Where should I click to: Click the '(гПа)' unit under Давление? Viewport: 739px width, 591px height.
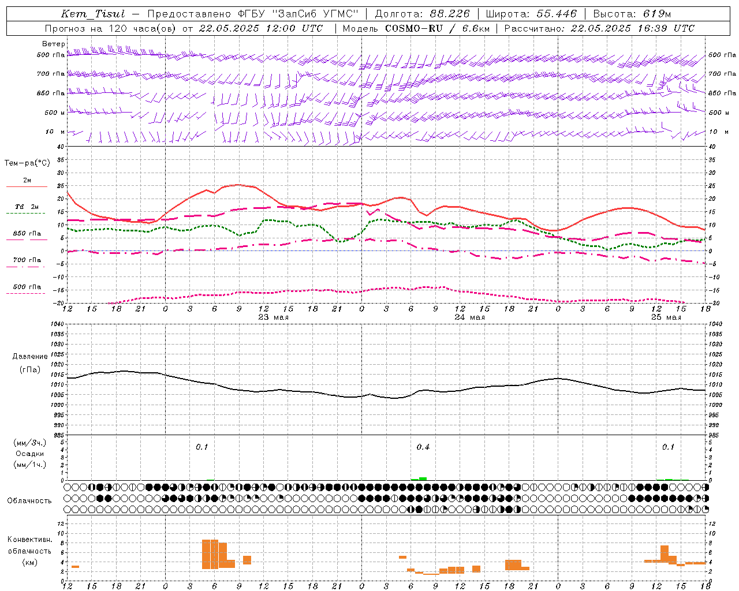[x=30, y=370]
